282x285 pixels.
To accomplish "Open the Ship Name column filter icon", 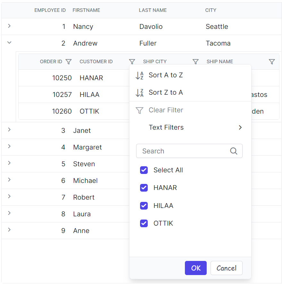I will (x=272, y=62).
